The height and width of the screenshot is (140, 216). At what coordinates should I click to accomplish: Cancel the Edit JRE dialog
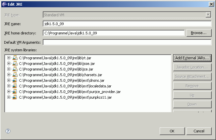[x=199, y=131]
